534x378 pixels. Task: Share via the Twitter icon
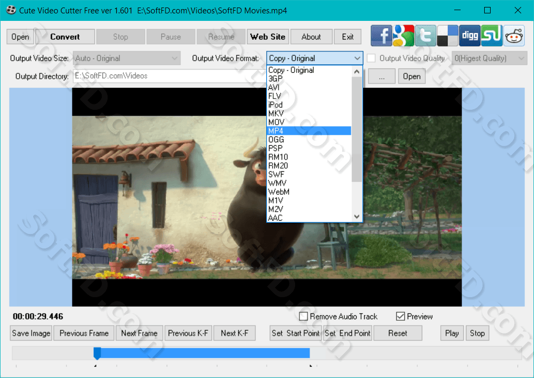tap(425, 35)
